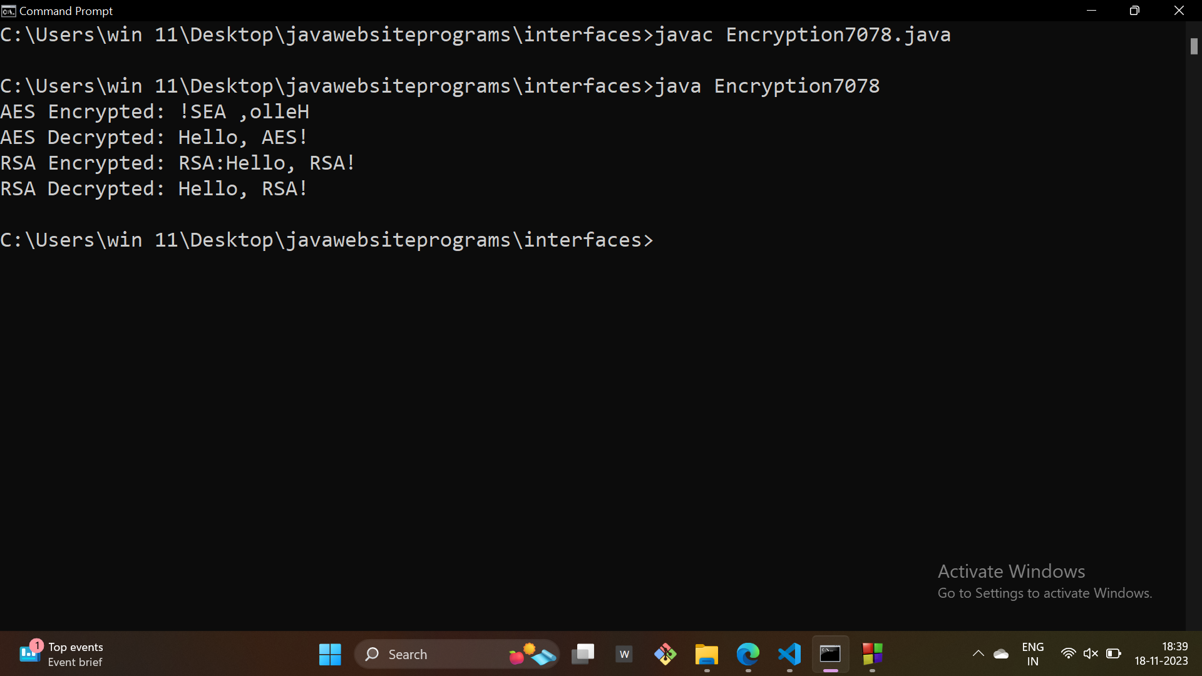Open OneDrive cloud tray icon

(1001, 654)
